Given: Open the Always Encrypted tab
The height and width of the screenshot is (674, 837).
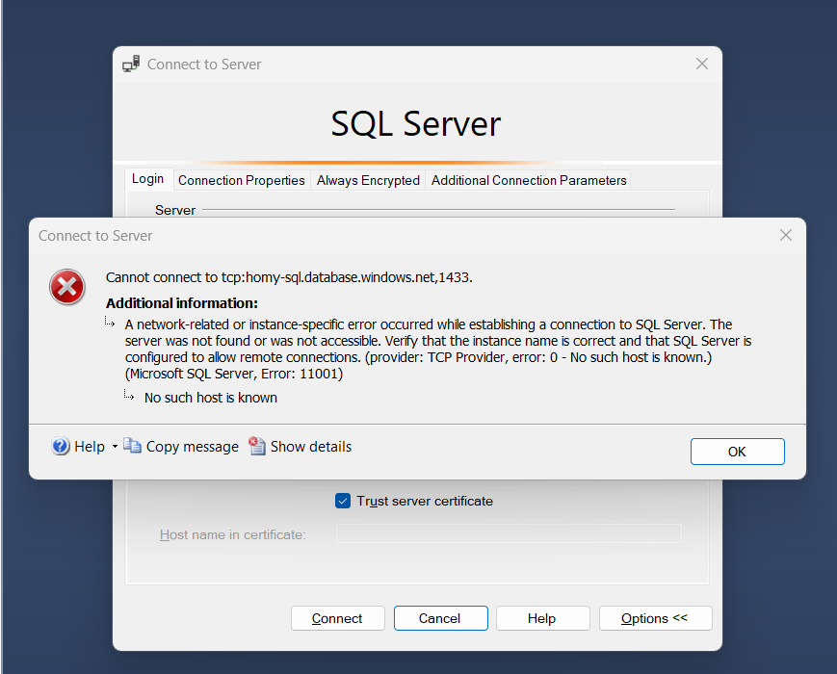Looking at the screenshot, I should click(368, 180).
